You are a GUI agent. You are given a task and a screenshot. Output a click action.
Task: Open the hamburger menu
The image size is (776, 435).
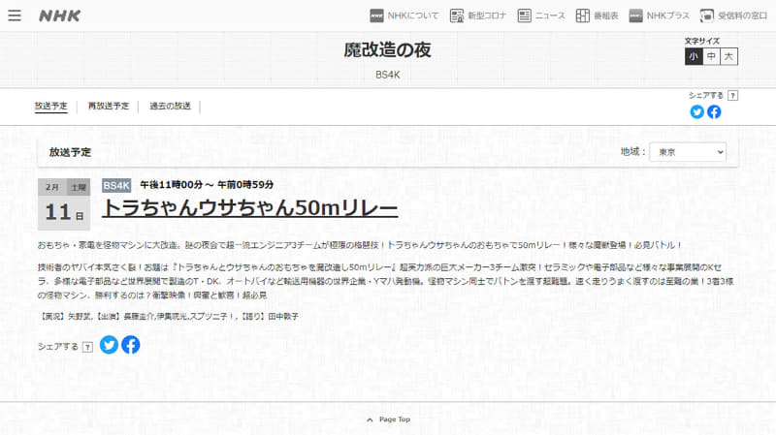[15, 16]
